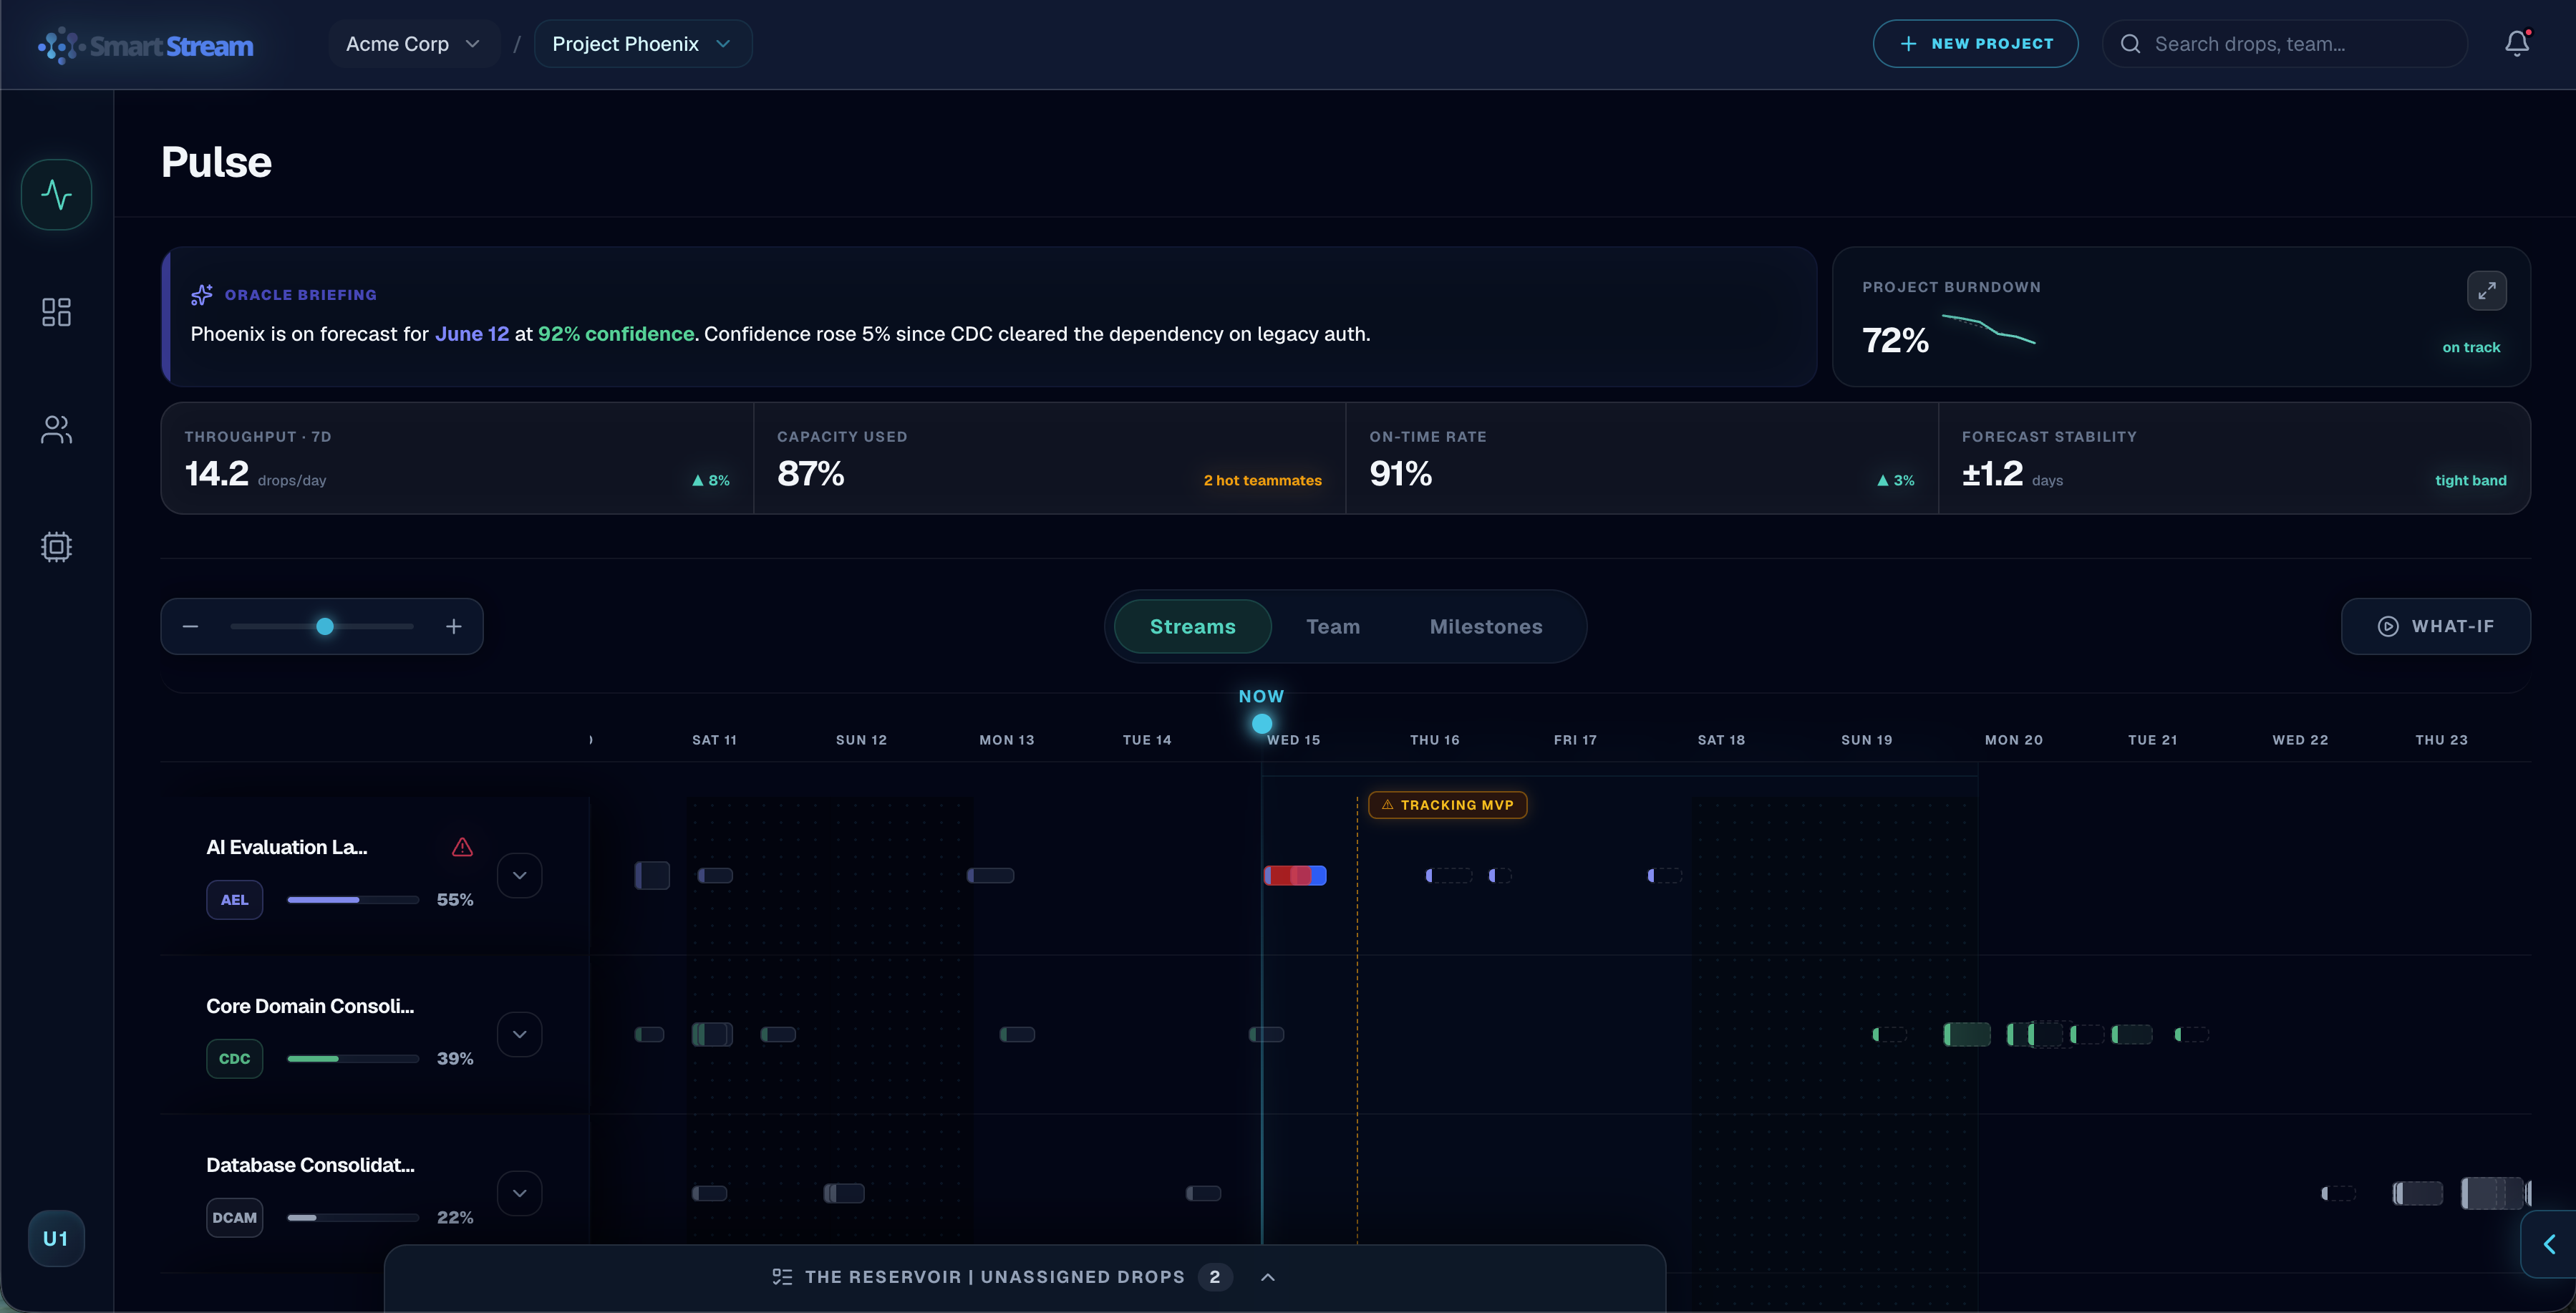This screenshot has height=1313, width=2576.
Task: Click the U1 user avatar
Action: [x=56, y=1238]
